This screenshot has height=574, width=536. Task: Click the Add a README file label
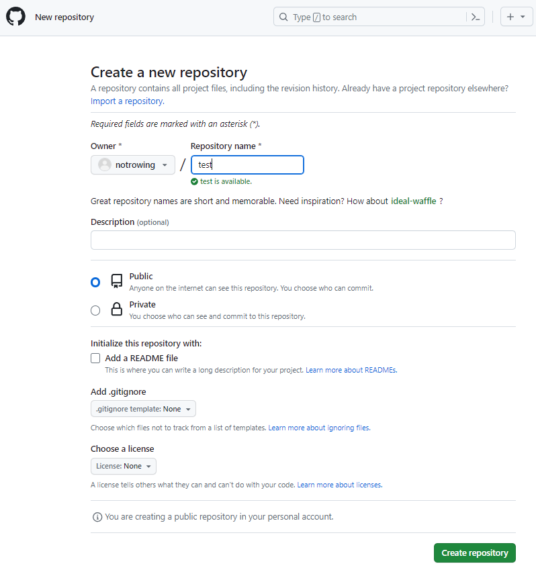tap(142, 358)
